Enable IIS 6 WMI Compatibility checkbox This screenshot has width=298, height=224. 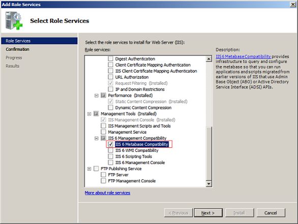pyautogui.click(x=110, y=150)
